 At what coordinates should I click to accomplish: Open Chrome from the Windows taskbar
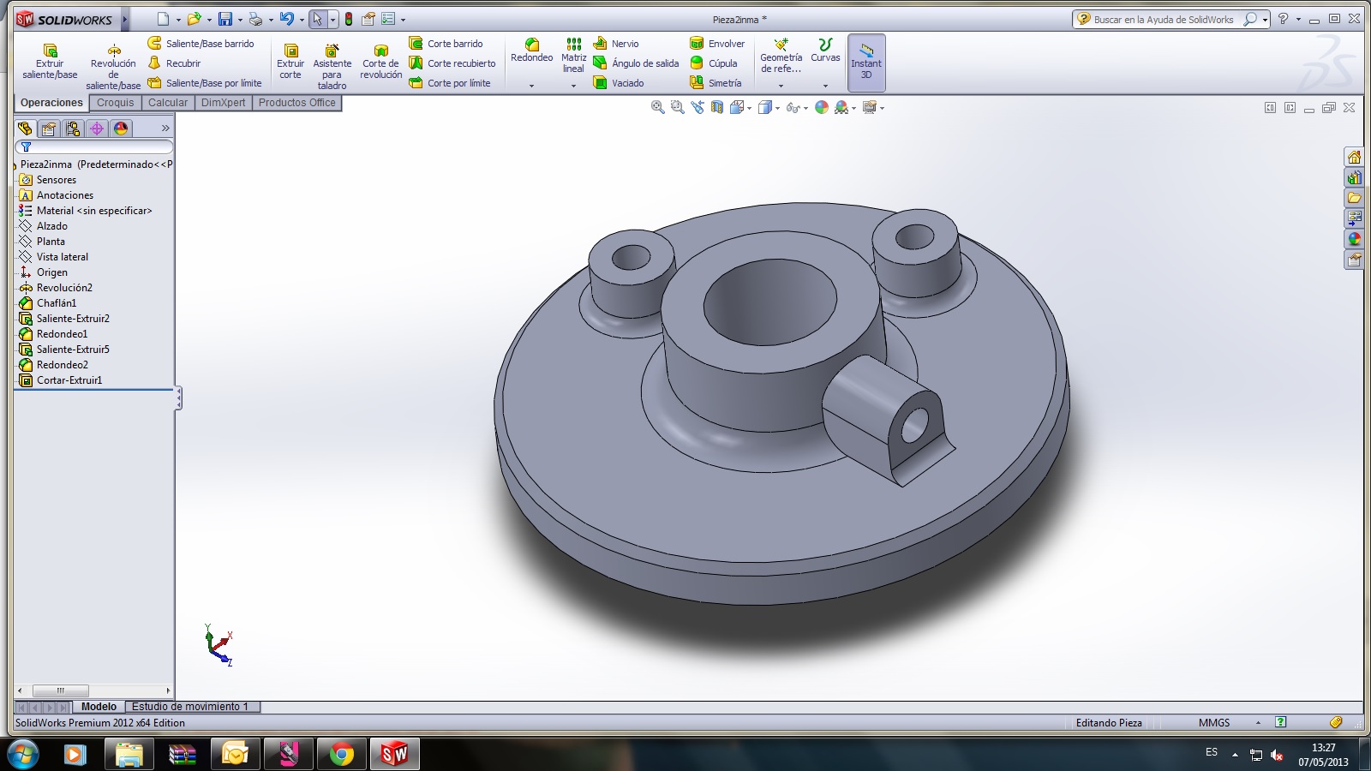[x=341, y=754]
